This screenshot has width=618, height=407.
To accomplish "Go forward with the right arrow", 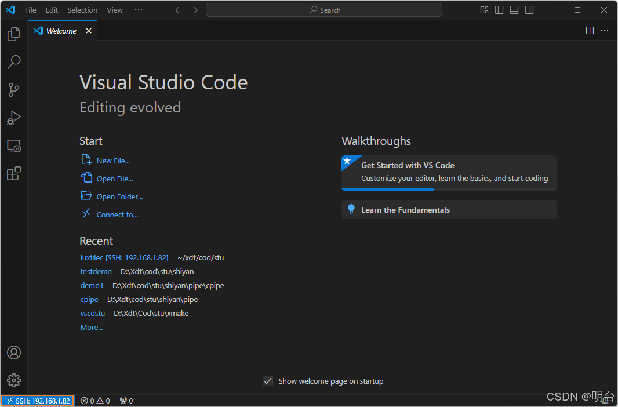I will (x=194, y=10).
